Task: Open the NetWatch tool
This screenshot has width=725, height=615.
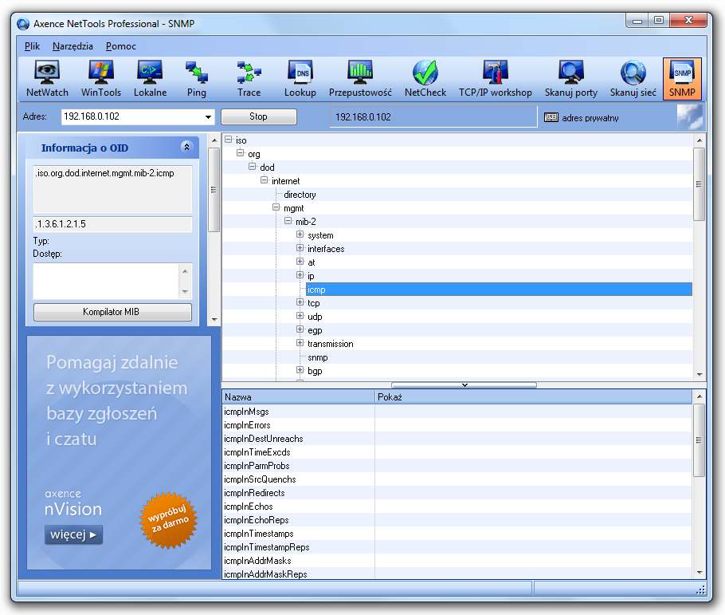Action: pos(47,79)
